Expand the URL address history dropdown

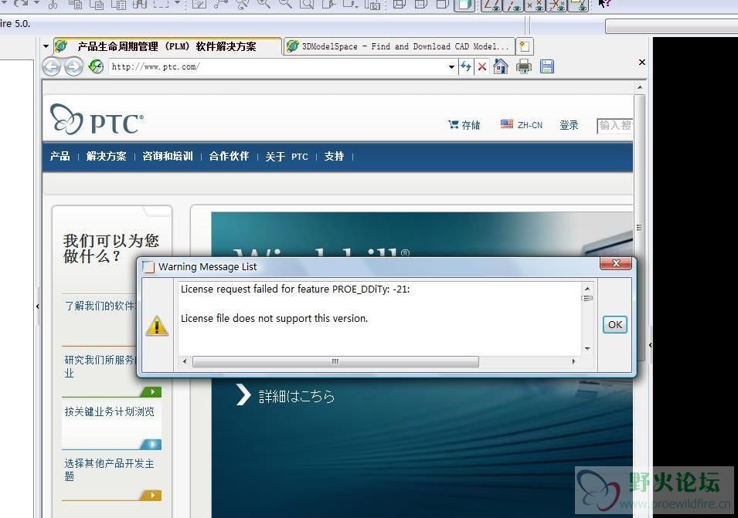coord(451,67)
